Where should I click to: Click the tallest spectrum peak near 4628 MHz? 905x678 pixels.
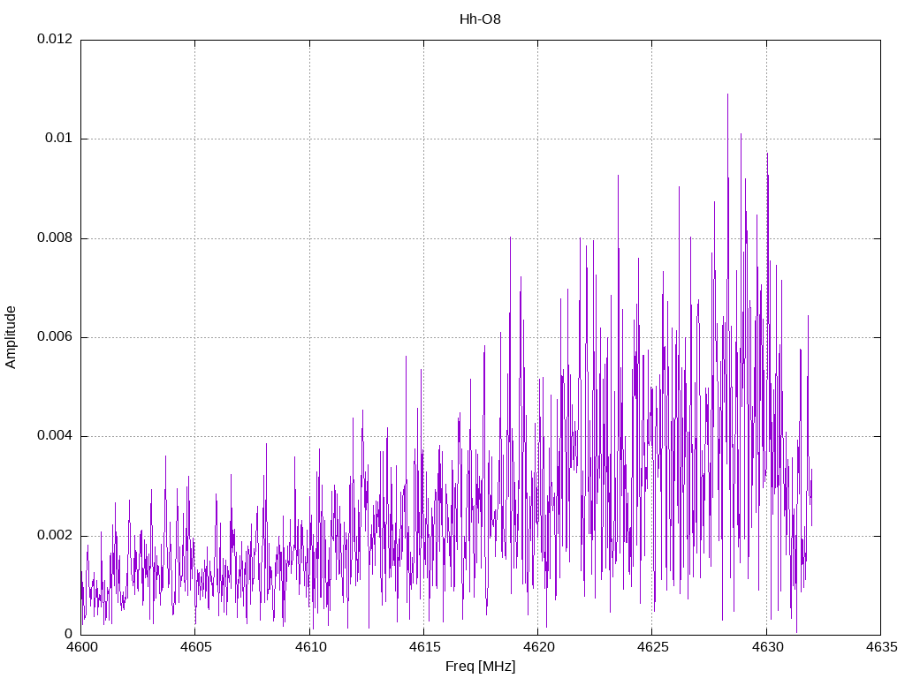click(x=727, y=94)
